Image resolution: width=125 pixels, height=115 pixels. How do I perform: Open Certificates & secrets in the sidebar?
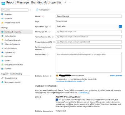[x=12, y=40]
